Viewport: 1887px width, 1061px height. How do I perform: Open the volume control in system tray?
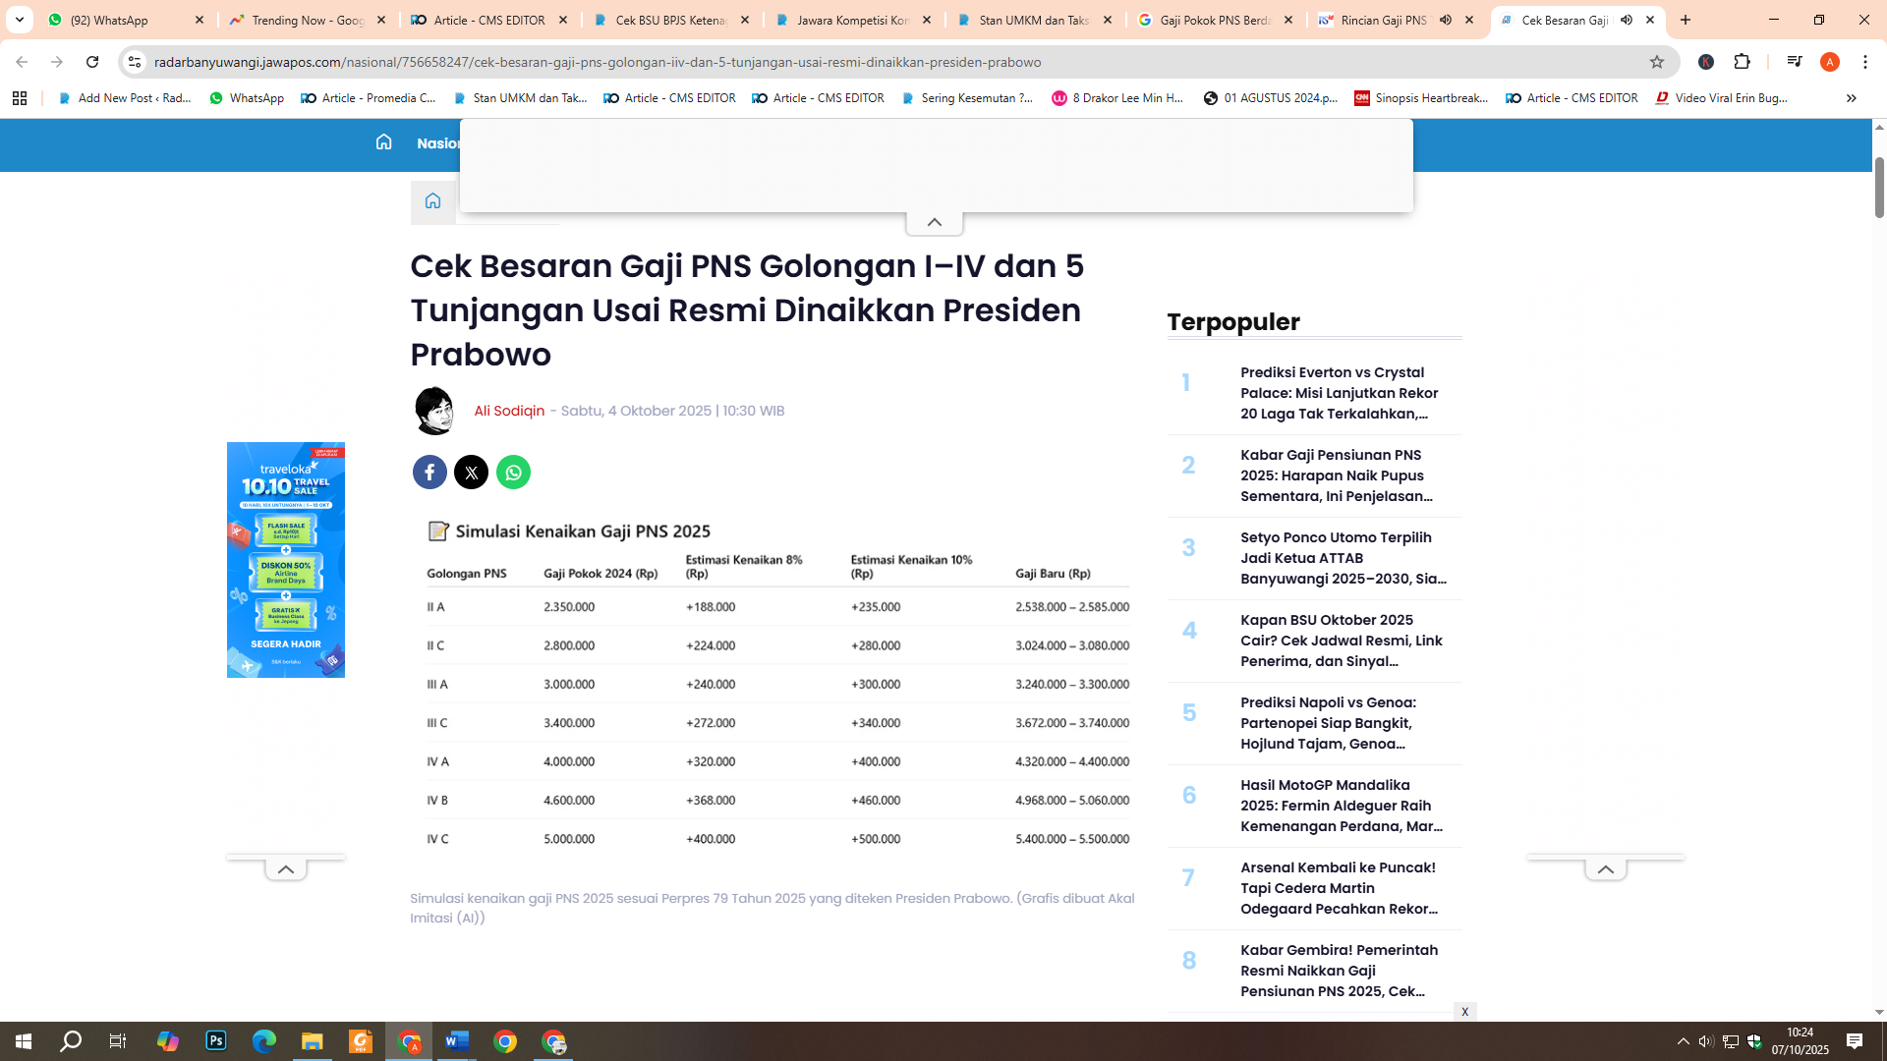pos(1706,1041)
